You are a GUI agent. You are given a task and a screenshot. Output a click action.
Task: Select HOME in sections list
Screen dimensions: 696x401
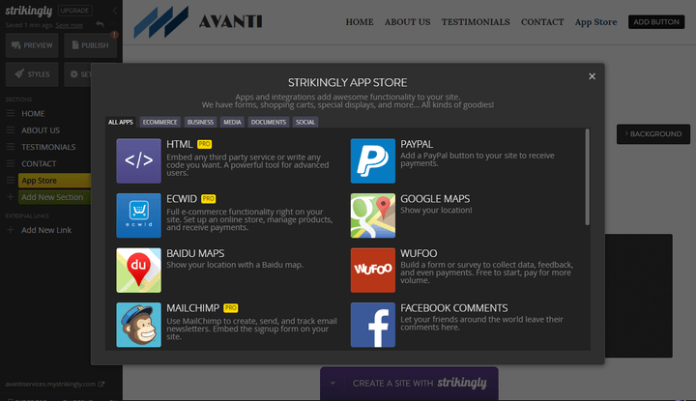click(33, 114)
